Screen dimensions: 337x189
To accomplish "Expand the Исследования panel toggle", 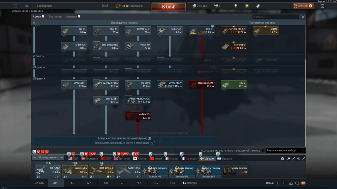I will tap(48, 157).
